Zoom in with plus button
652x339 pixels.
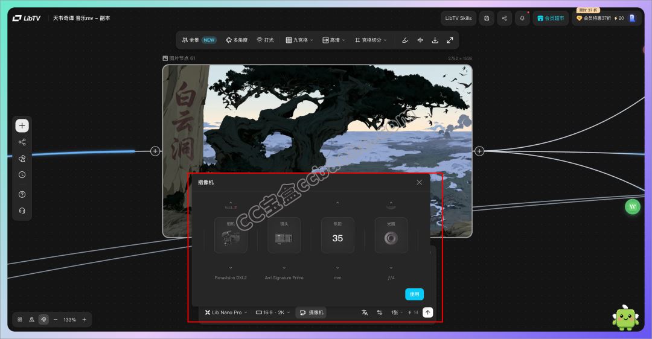coord(85,320)
